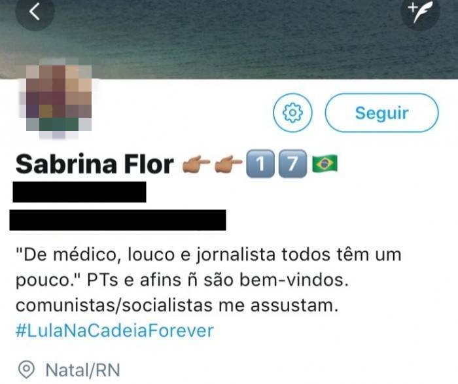
Task: Tap the Brazil flag emoji
Action: click(x=325, y=164)
